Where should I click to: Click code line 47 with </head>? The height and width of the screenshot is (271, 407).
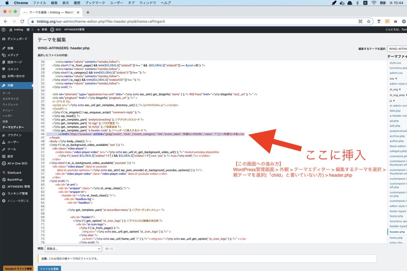point(54,138)
